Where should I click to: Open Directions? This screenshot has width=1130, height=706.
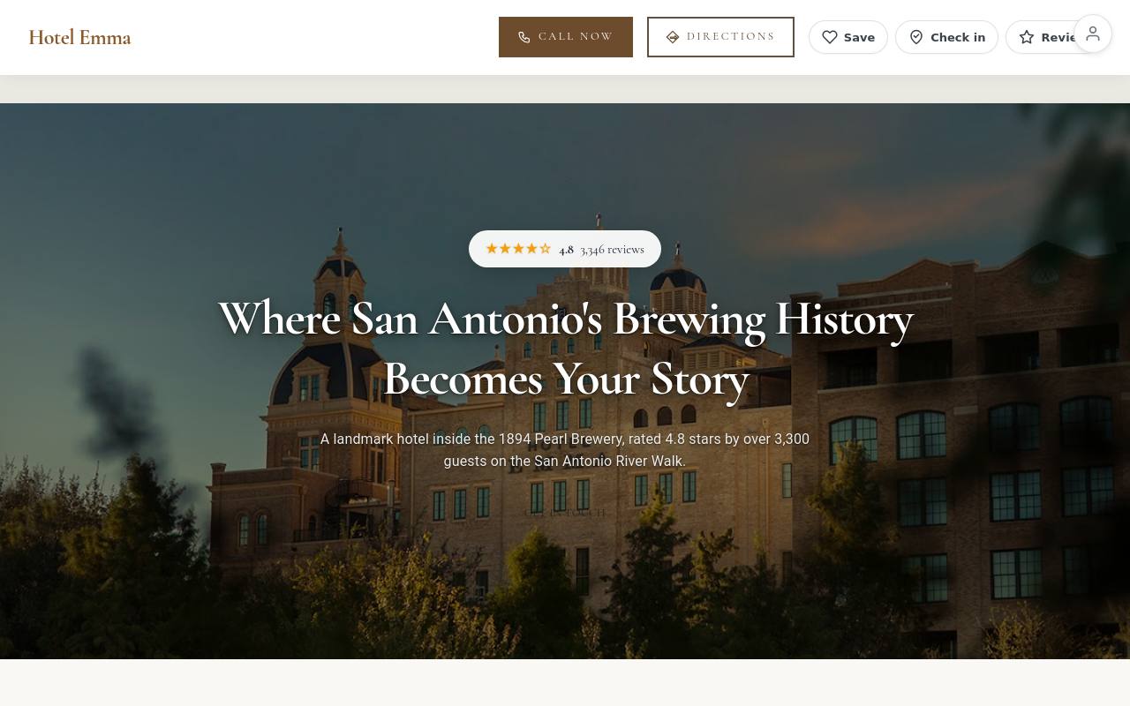(x=720, y=37)
